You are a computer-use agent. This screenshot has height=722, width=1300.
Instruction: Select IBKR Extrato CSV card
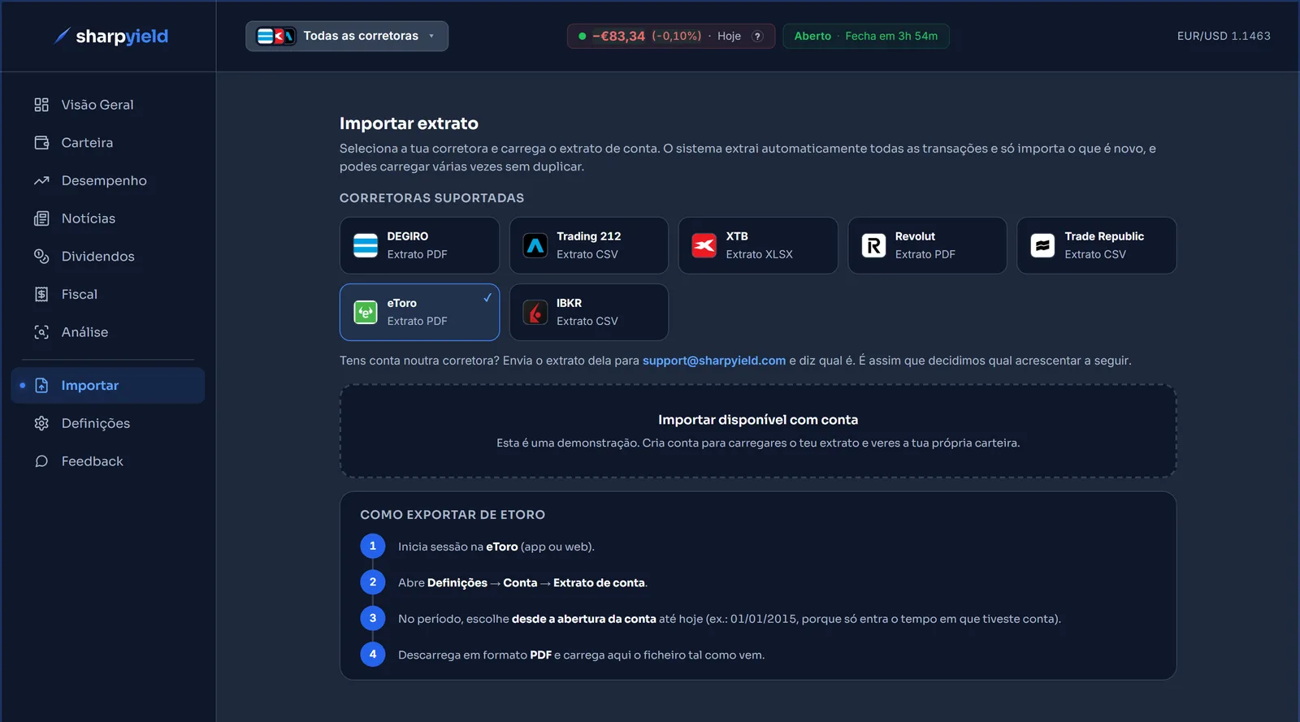point(589,312)
